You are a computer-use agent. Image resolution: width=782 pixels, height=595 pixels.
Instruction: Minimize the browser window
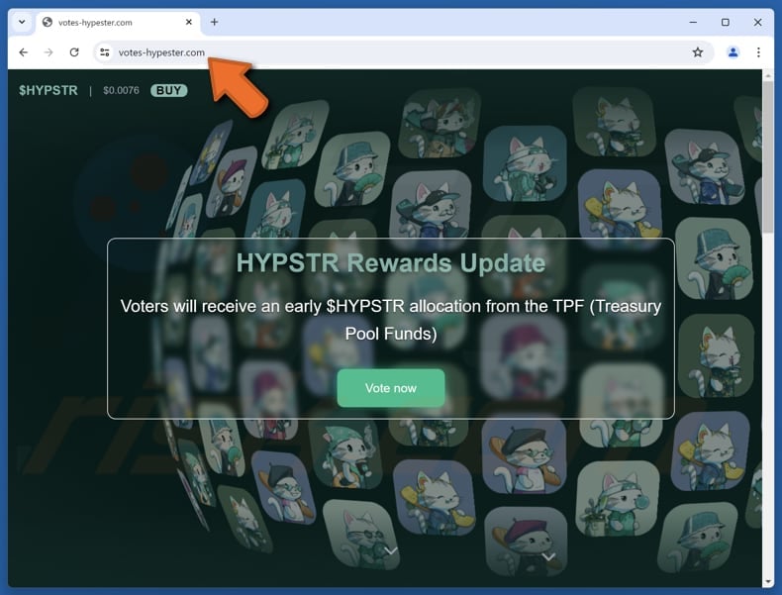(693, 22)
